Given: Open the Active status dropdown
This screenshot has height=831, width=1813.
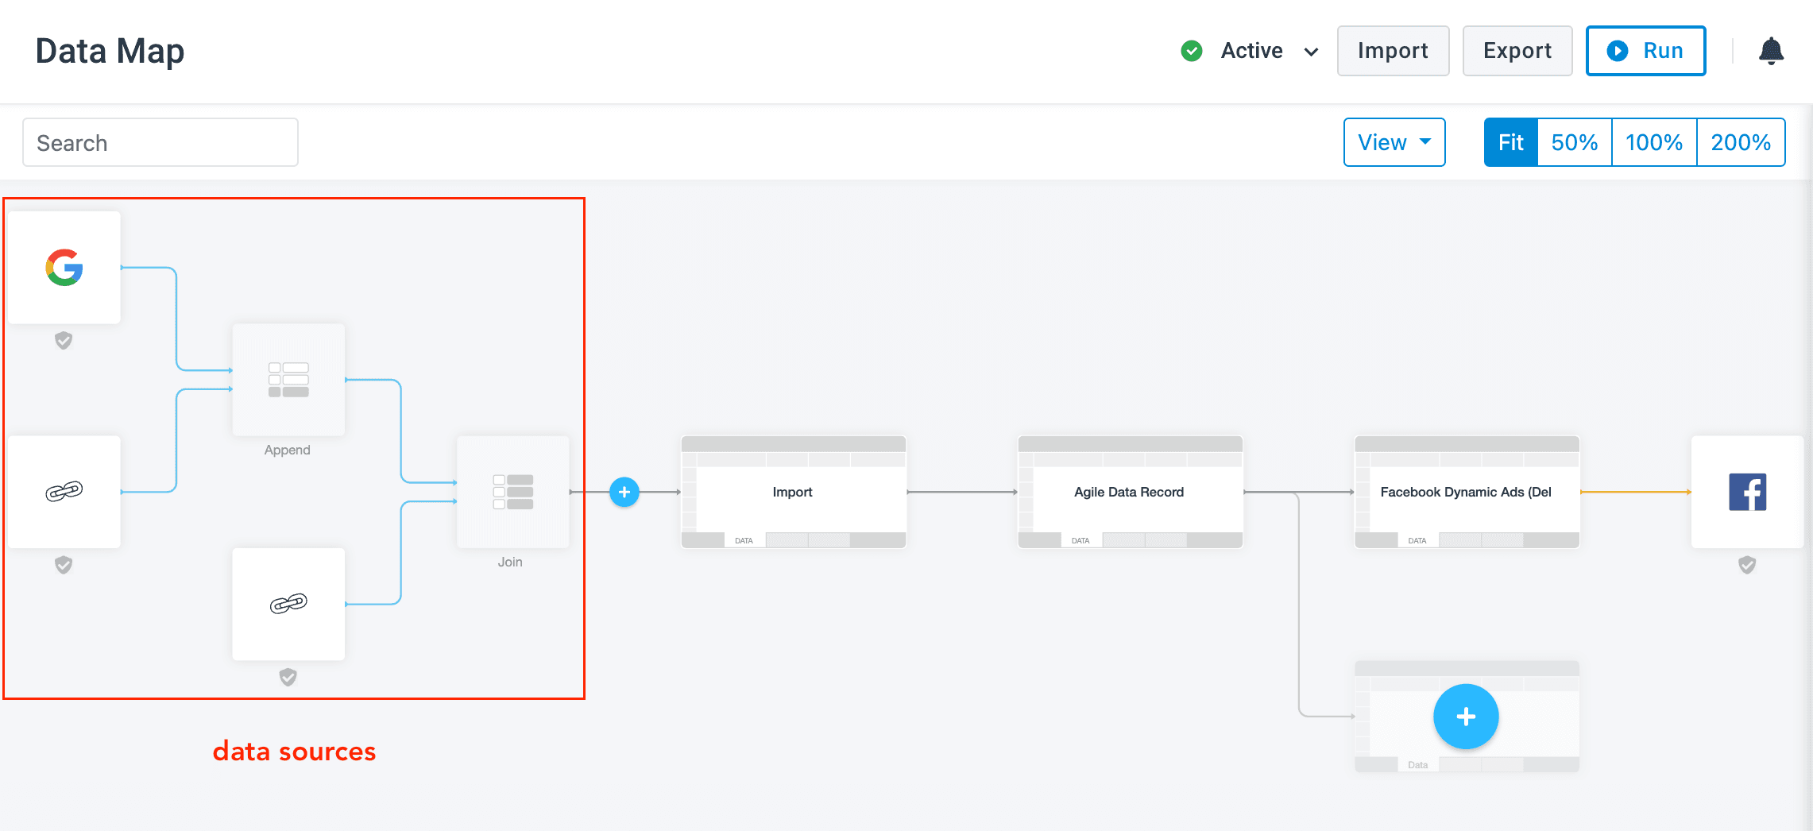Looking at the screenshot, I should [x=1251, y=51].
